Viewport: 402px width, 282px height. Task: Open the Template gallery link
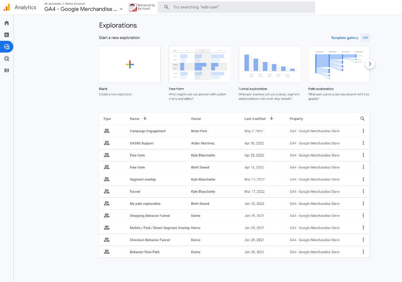pos(344,38)
